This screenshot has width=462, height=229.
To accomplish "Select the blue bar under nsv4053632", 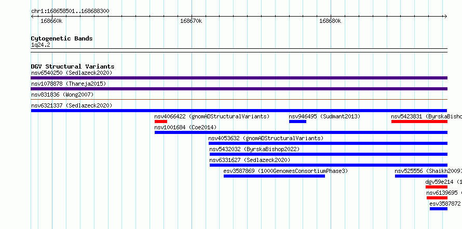I will [328, 143].
